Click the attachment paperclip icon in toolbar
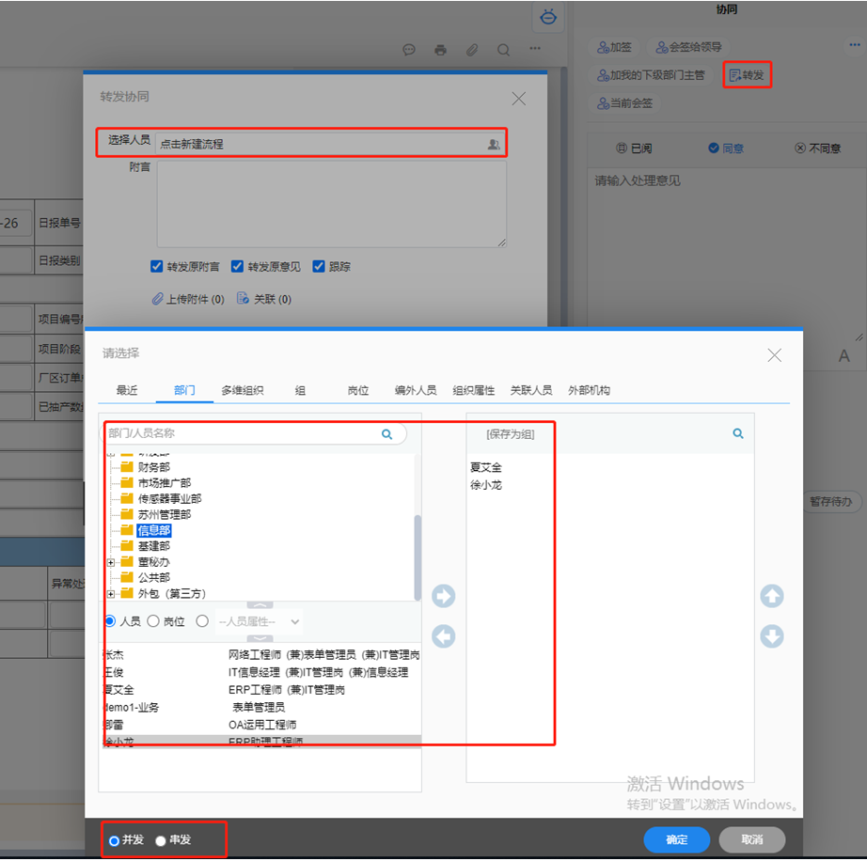 472,50
